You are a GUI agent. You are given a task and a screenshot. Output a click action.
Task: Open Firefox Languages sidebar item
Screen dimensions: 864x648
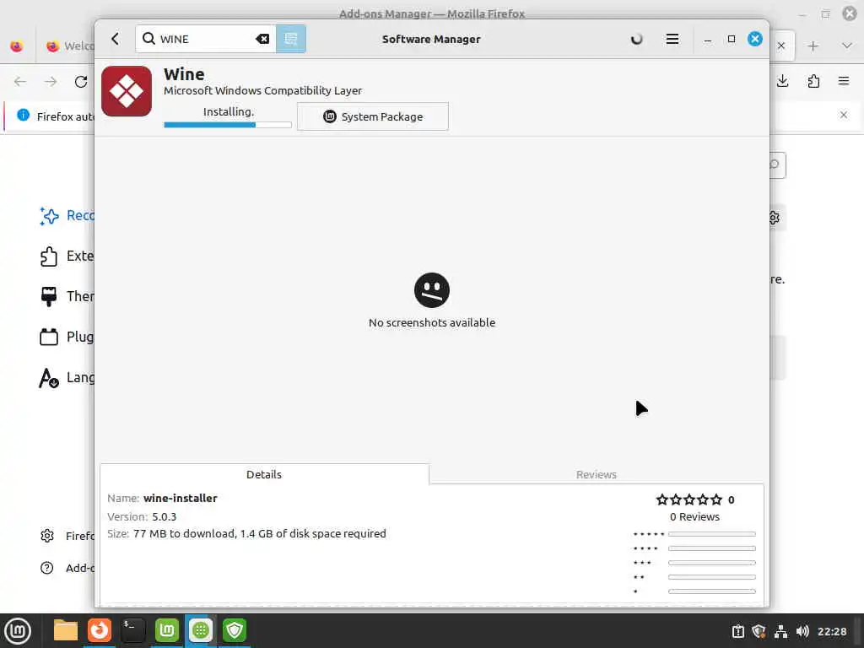pos(67,377)
